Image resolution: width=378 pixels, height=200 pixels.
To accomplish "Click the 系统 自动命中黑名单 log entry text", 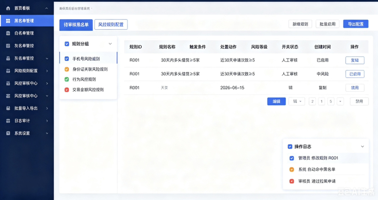I will [x=317, y=170].
